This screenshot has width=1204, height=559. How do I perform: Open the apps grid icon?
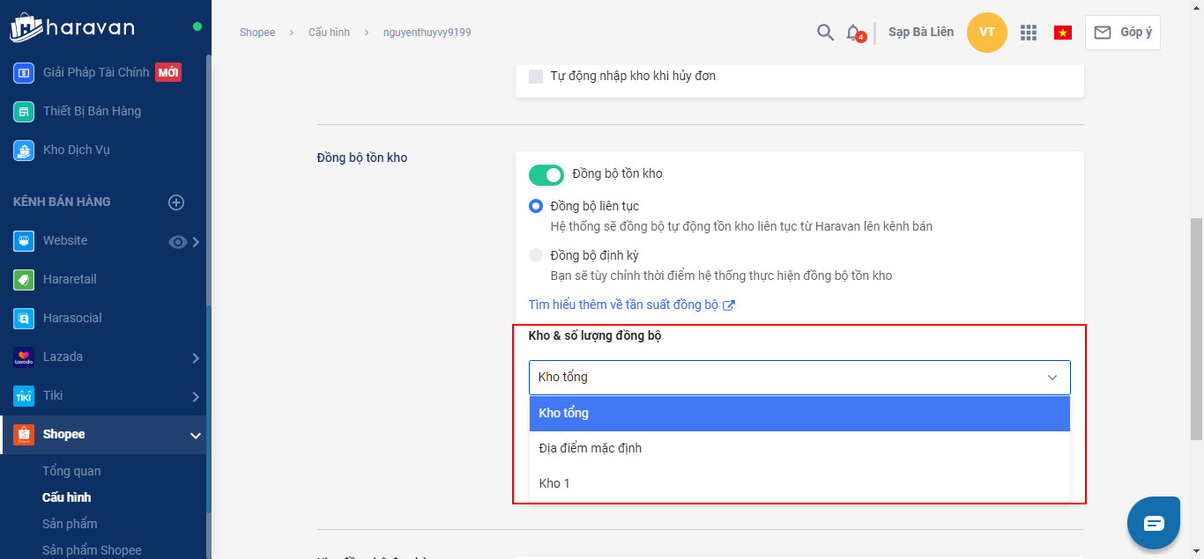click(x=1029, y=33)
